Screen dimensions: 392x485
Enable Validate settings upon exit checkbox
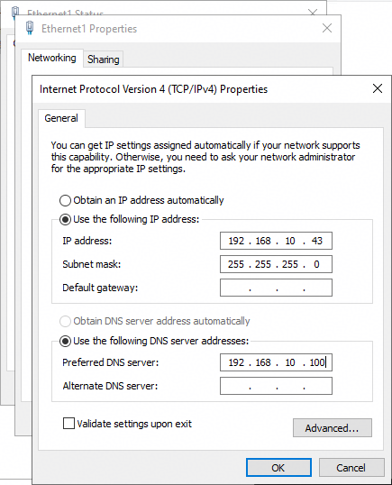tap(68, 424)
